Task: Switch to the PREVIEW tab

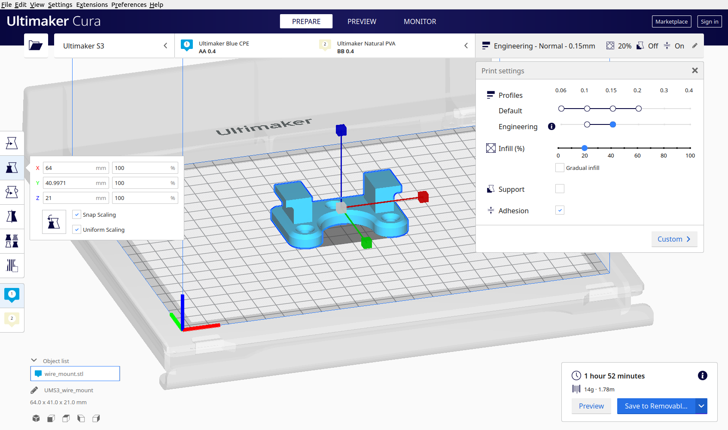Action: pos(362,21)
